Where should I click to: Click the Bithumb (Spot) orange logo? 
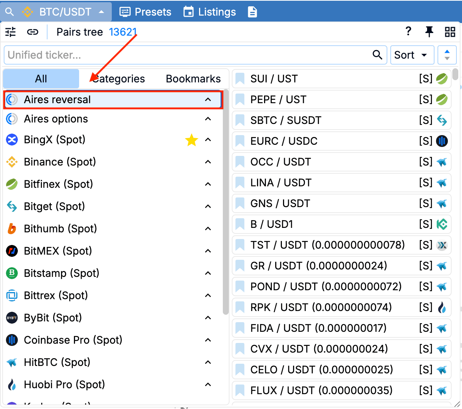12,229
